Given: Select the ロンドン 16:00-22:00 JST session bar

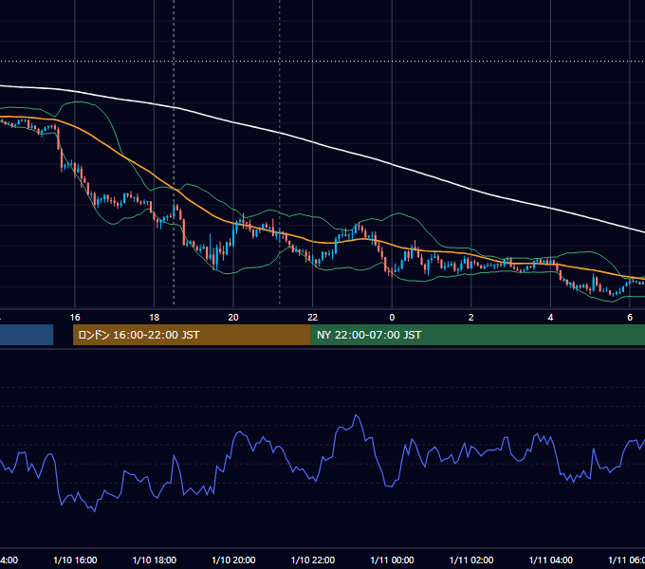Looking at the screenshot, I should pos(192,335).
